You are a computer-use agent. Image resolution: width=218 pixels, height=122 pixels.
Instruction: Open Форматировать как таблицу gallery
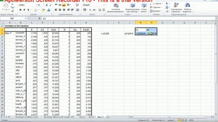tap(133, 8)
